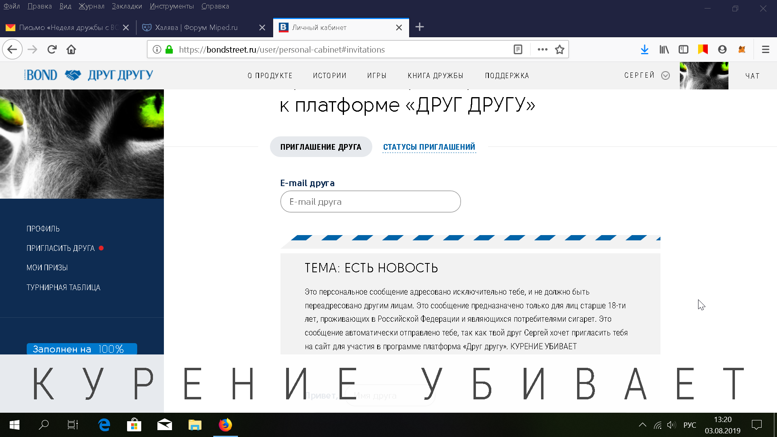Click the green padlock security icon
The height and width of the screenshot is (437, 777).
[169, 49]
